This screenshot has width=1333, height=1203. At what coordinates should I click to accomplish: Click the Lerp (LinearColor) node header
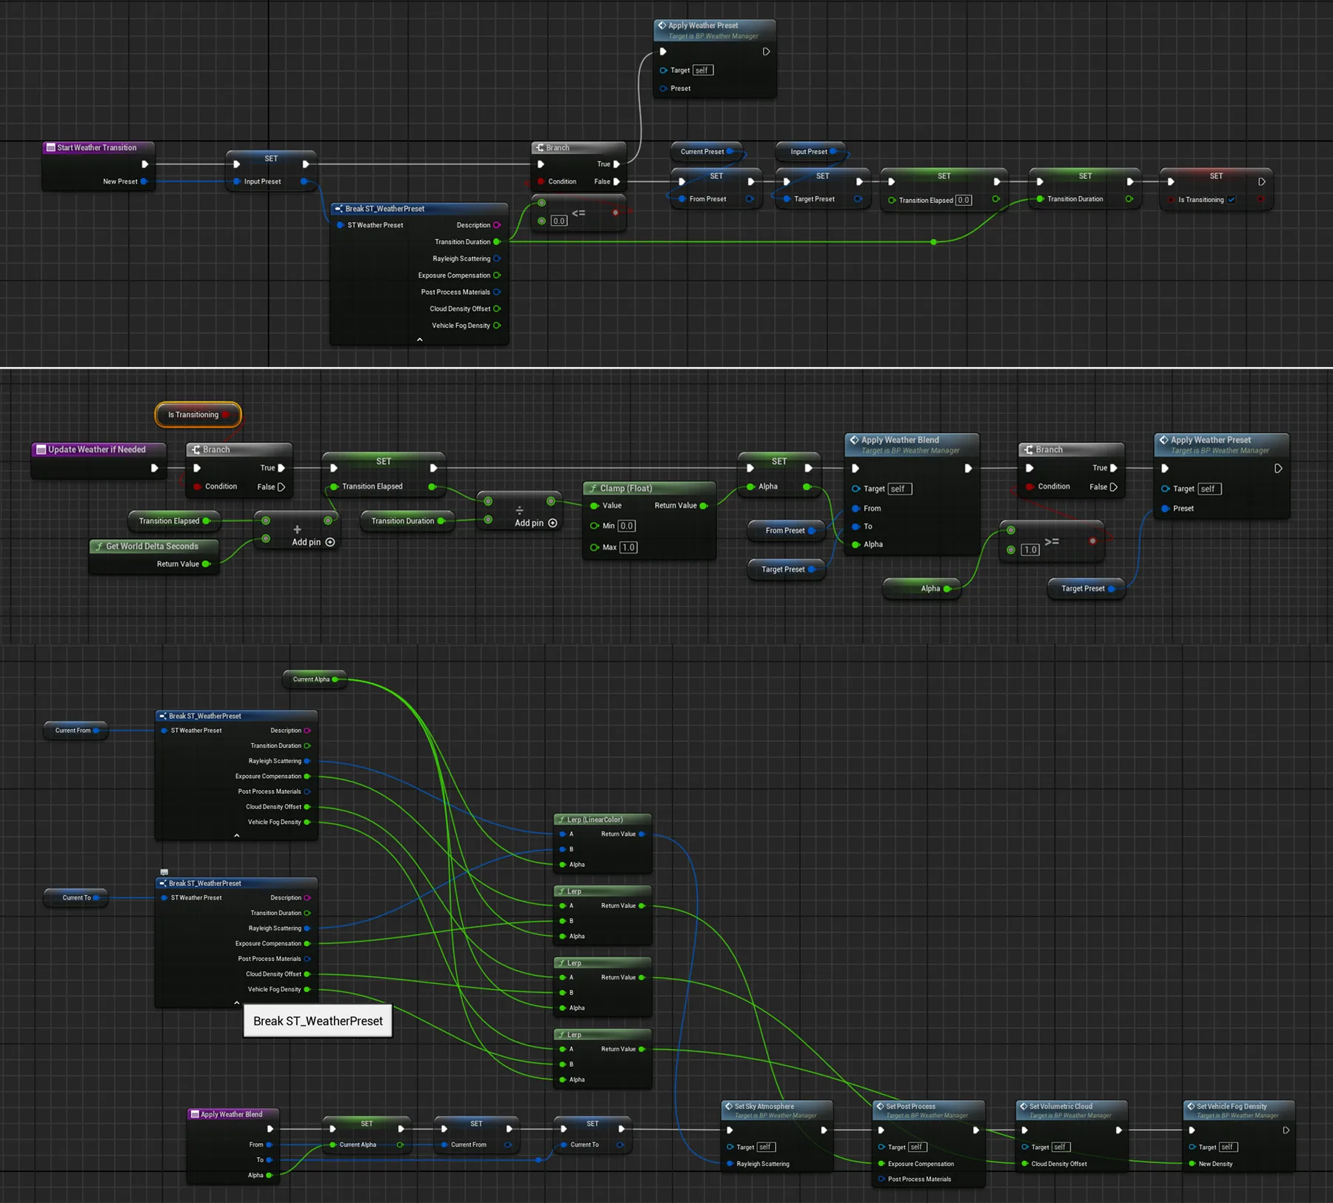point(602,820)
